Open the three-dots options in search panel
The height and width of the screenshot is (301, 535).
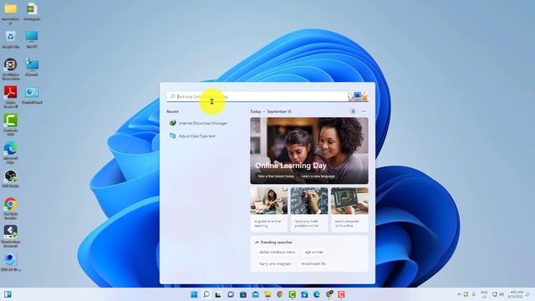coord(364,111)
